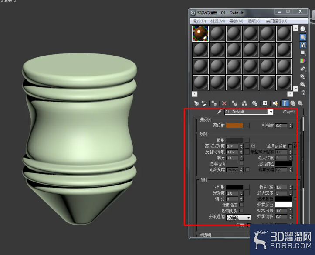Toggle the Backlight icon
This screenshot has width=315, height=255.
click(x=303, y=37)
